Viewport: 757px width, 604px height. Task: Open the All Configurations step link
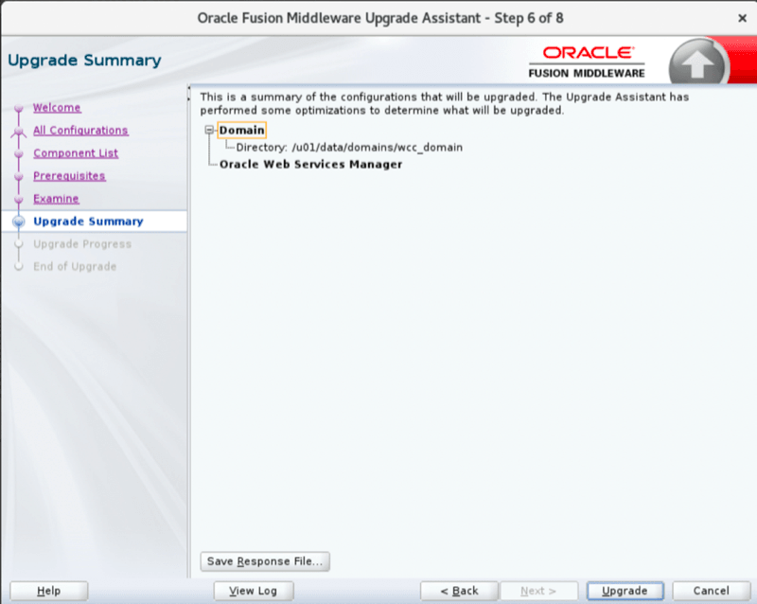[x=80, y=131]
